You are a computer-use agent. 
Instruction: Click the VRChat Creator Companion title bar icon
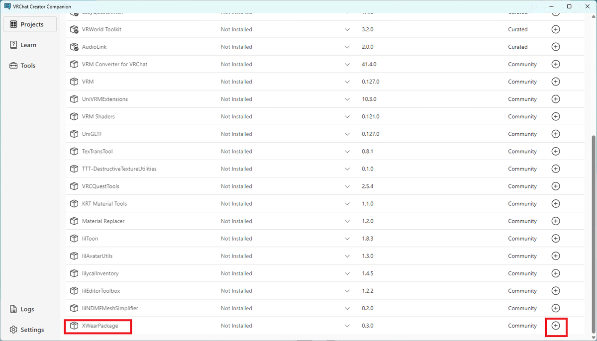tap(7, 6)
